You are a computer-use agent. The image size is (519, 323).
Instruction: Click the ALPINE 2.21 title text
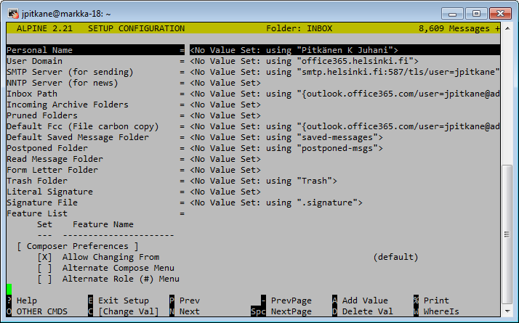coord(44,28)
